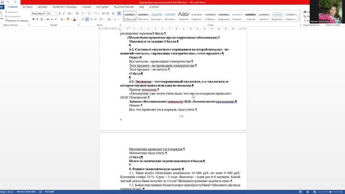Open the change case Aa menu
Screen dimensions: 345x194
pyautogui.click(x=70, y=13)
